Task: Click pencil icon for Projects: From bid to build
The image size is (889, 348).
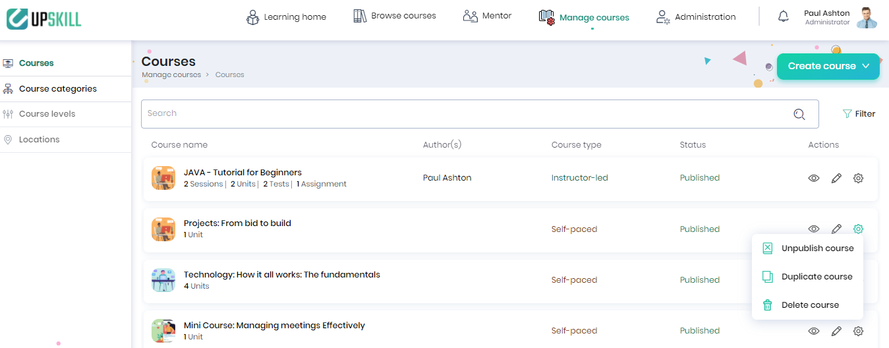Action: [836, 229]
